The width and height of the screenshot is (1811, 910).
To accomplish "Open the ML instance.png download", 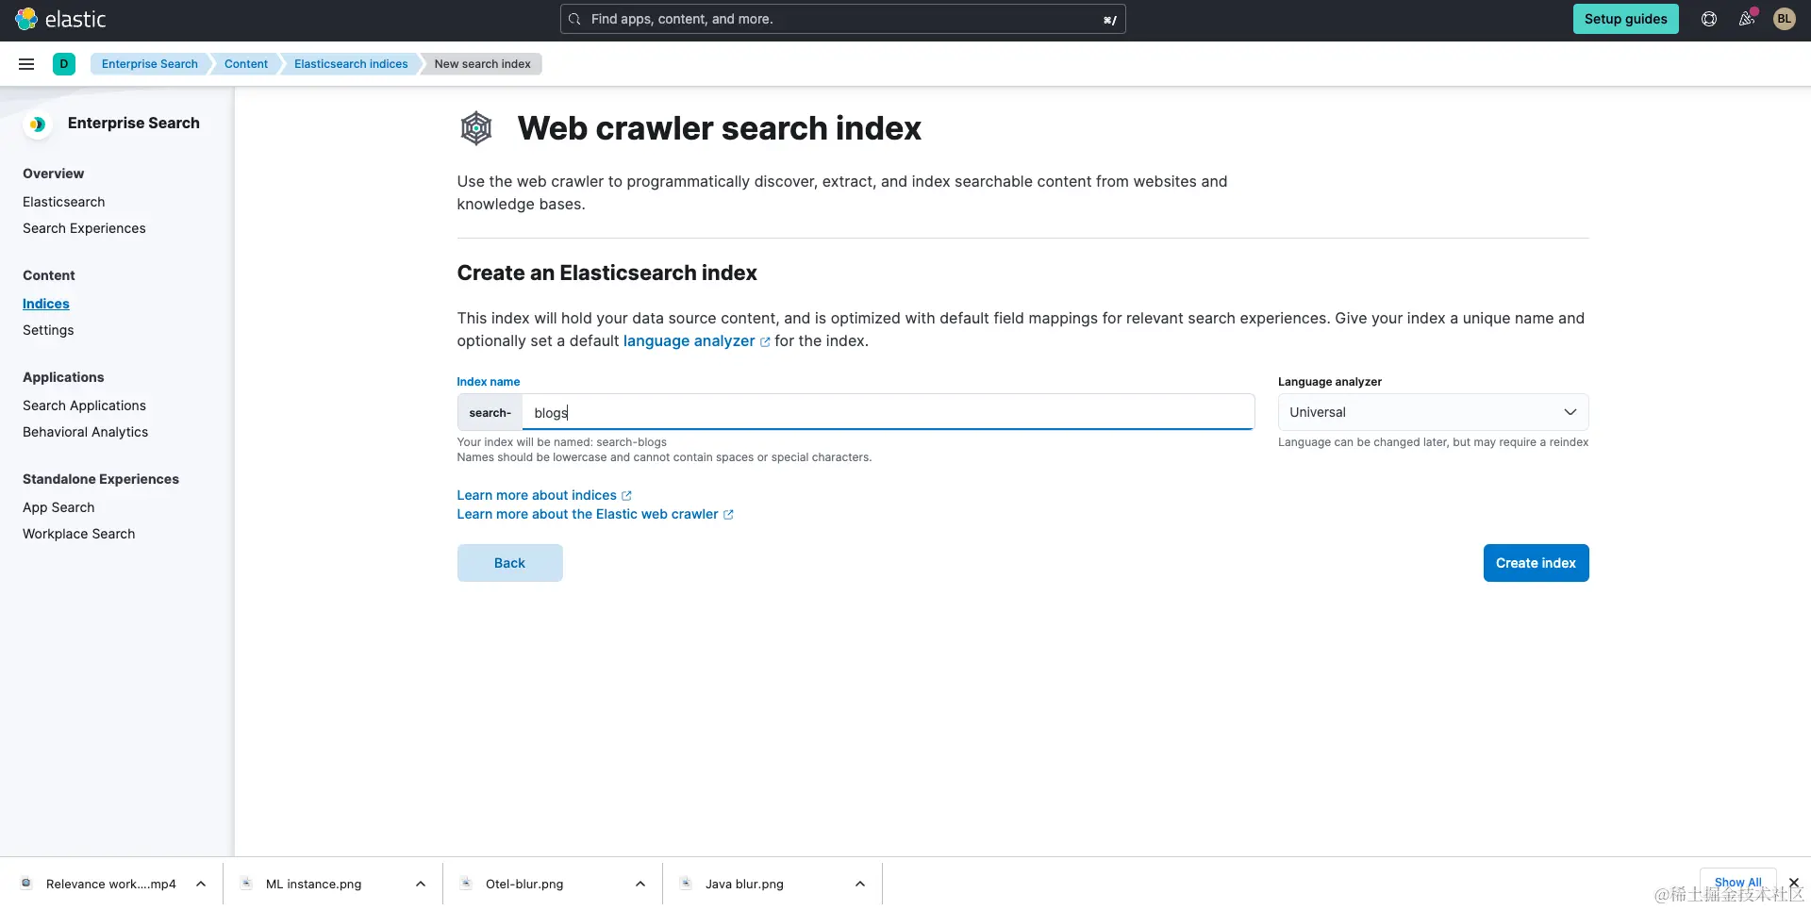I will point(313,884).
